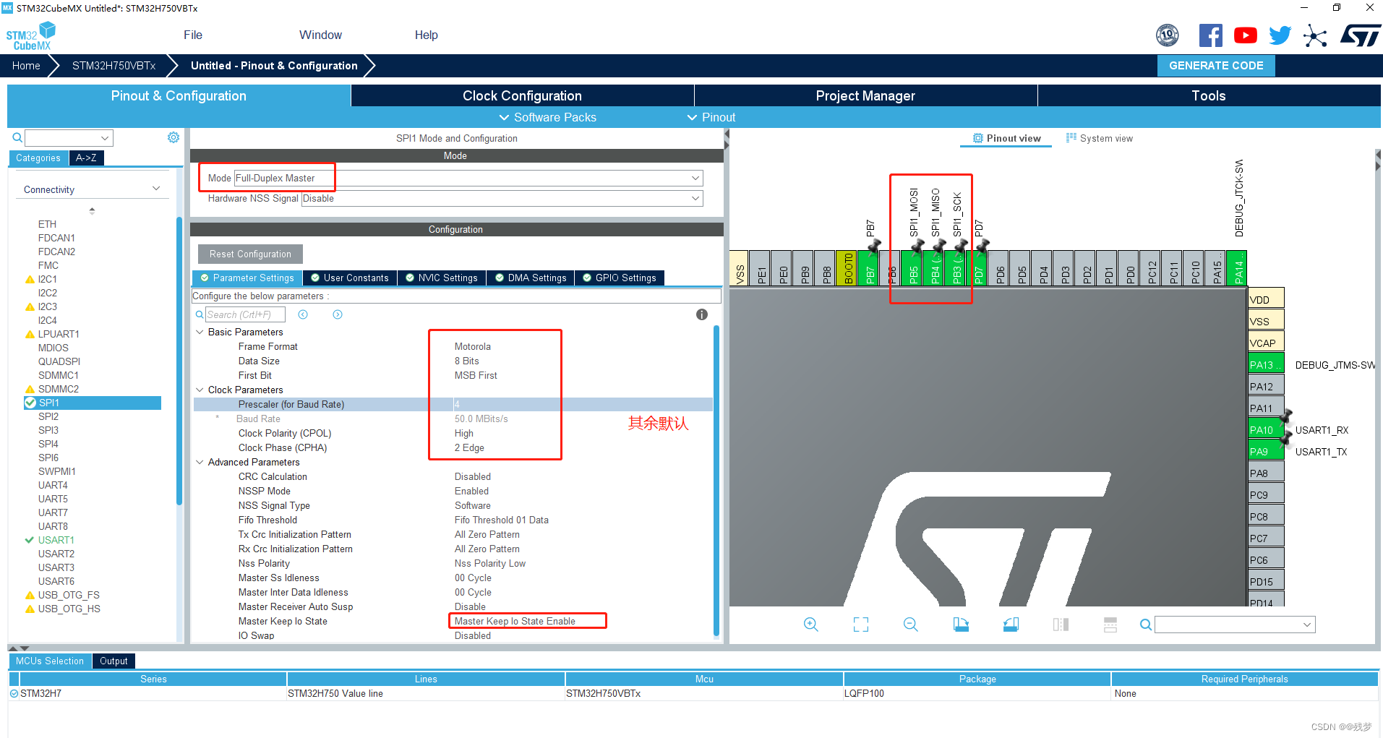Collapse Advanced Parameters section

coord(200,462)
